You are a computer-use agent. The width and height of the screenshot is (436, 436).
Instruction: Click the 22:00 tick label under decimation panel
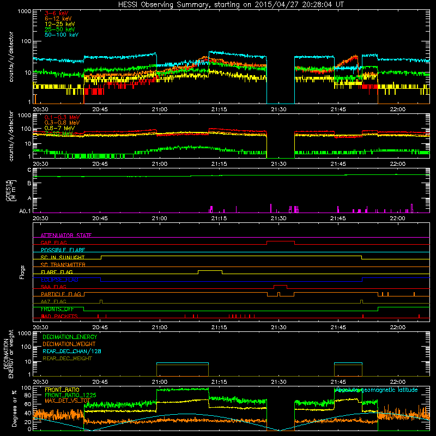coord(398,382)
